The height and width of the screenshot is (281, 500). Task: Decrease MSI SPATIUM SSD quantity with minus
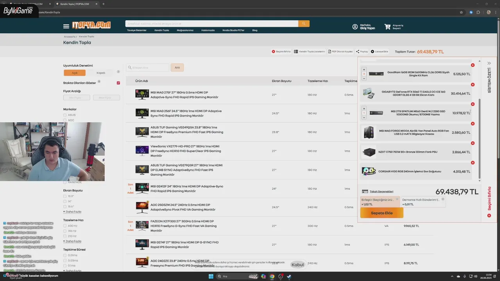(364, 117)
